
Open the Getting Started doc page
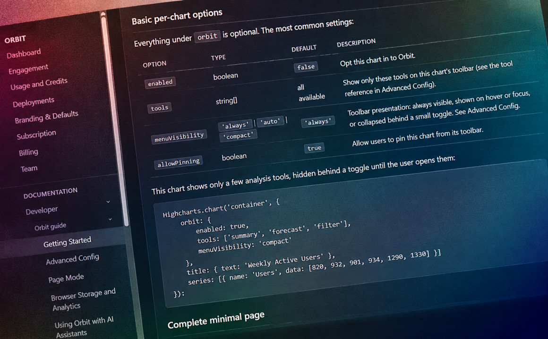(67, 242)
